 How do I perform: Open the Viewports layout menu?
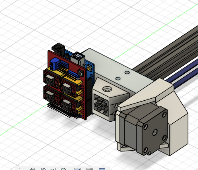coord(102,169)
